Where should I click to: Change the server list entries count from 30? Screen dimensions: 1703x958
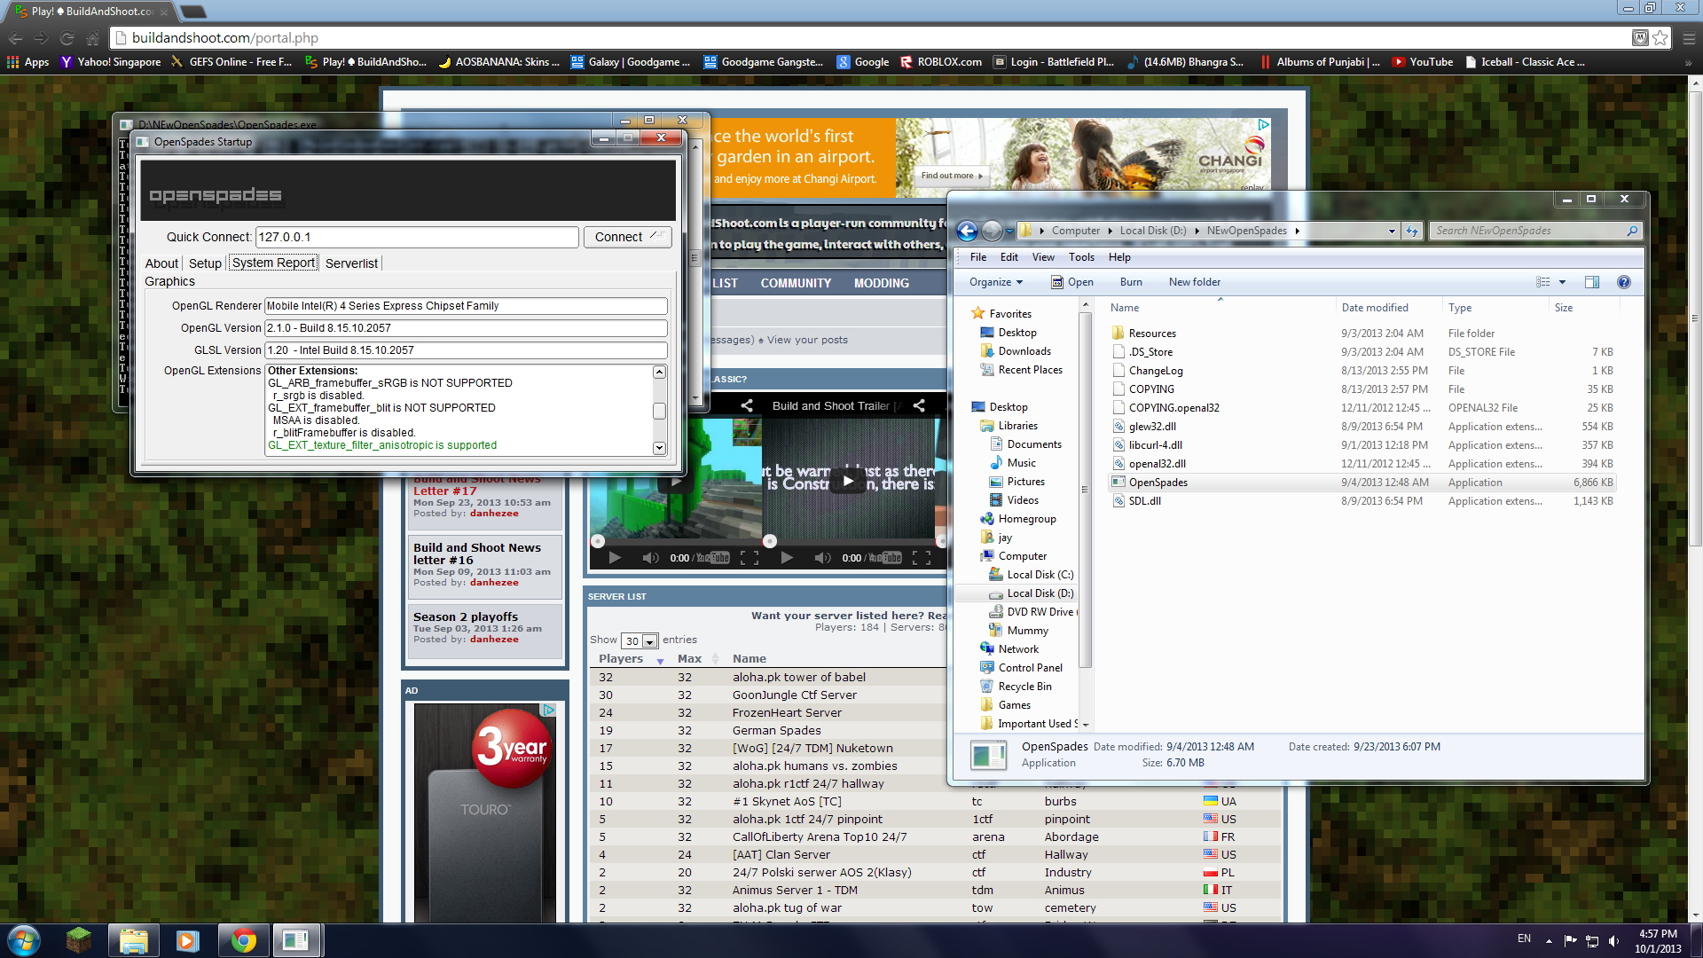pyautogui.click(x=652, y=640)
